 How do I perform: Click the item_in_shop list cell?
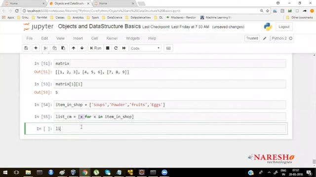(170, 105)
